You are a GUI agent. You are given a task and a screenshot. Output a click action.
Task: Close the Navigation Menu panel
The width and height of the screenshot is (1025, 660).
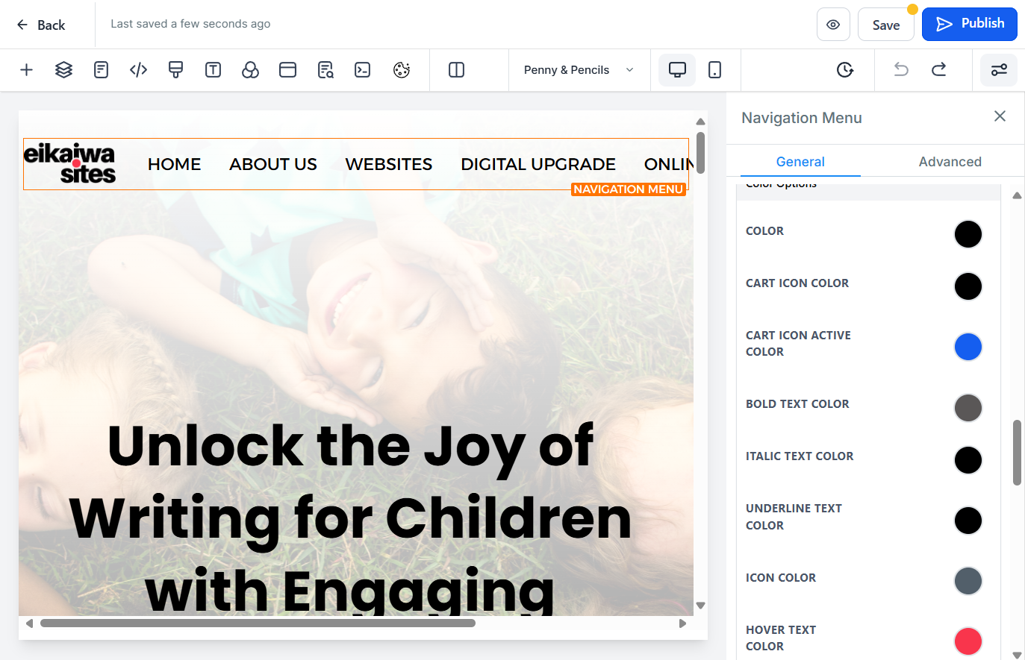click(1000, 116)
